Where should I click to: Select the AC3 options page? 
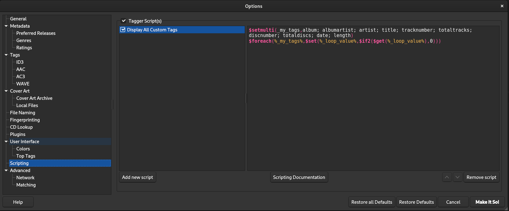click(x=20, y=77)
